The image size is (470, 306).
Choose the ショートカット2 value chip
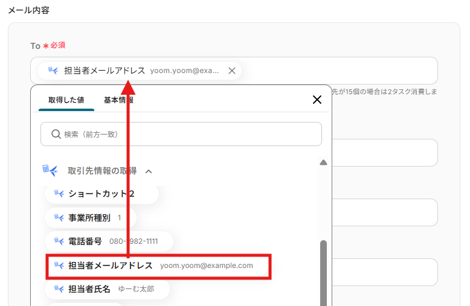point(101,194)
